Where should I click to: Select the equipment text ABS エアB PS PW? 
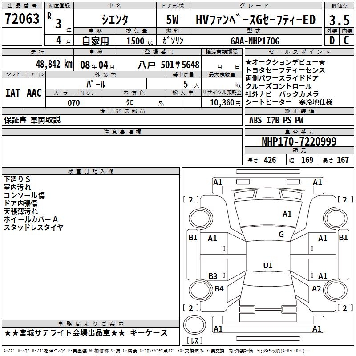click(276, 120)
